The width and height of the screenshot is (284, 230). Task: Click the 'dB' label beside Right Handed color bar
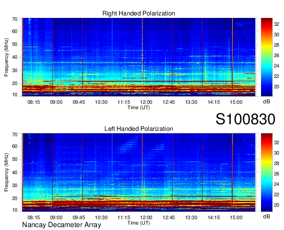tap(266, 102)
